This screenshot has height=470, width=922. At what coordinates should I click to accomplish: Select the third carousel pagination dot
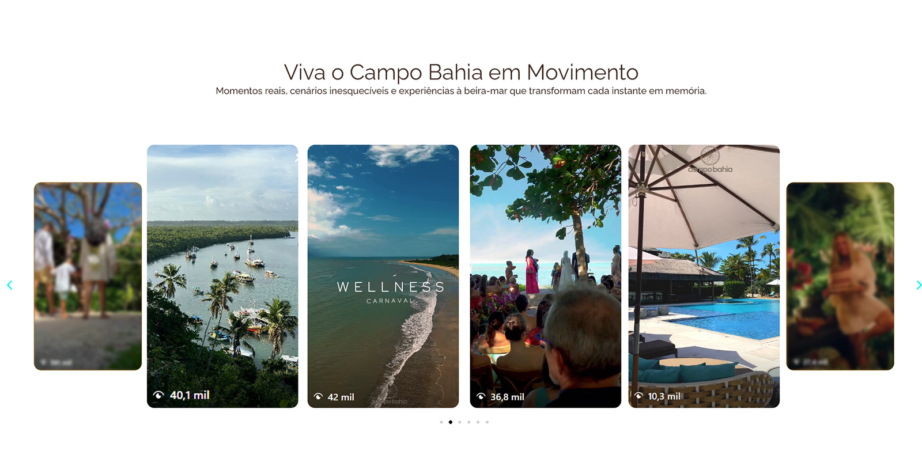(x=460, y=422)
